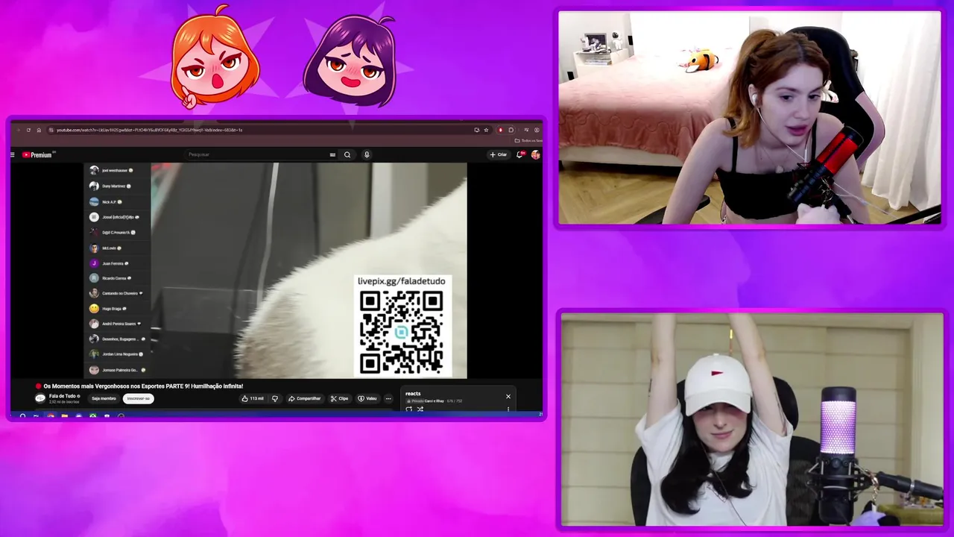
Task: Click the bottom-right white cap webcam feed
Action: (752, 420)
